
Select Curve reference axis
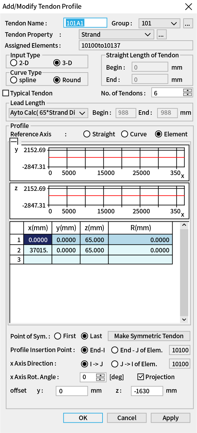pyautogui.click(x=125, y=134)
